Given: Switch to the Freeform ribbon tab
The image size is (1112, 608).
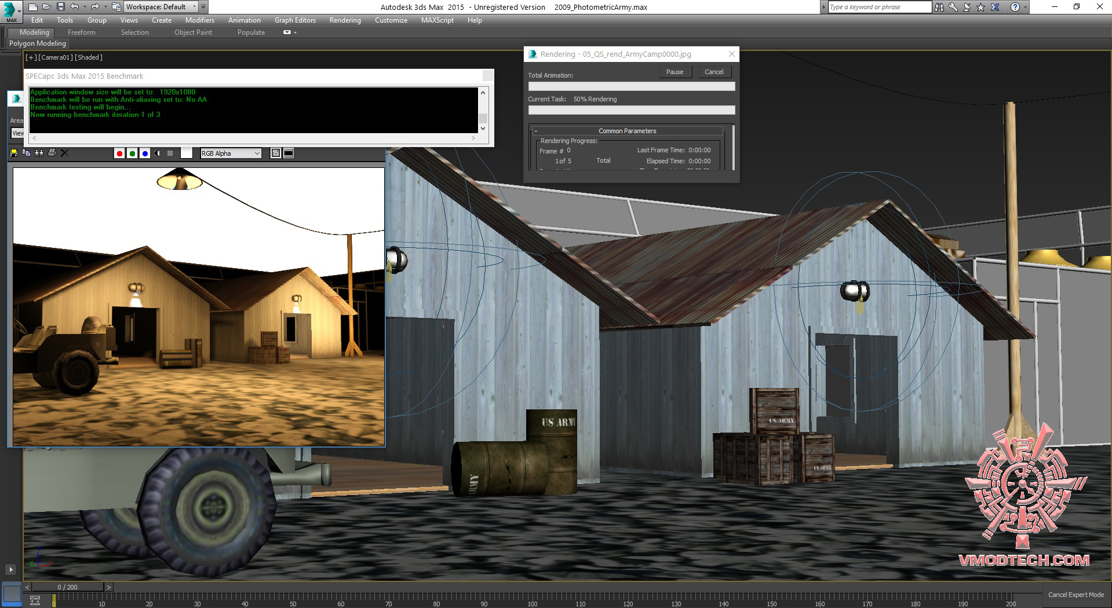Looking at the screenshot, I should point(82,32).
